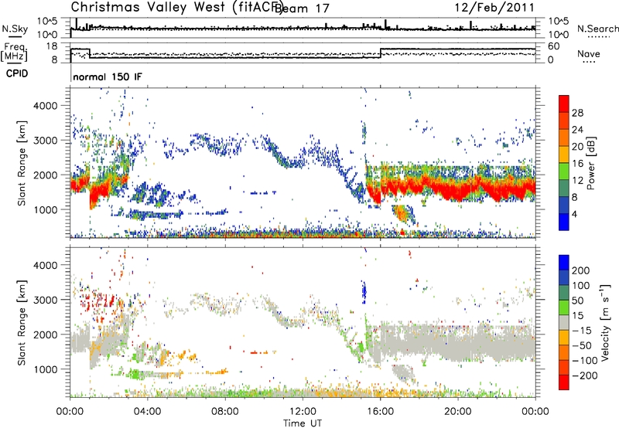
Task: Click the '-200' value on velocity colorbar
Action: point(585,375)
